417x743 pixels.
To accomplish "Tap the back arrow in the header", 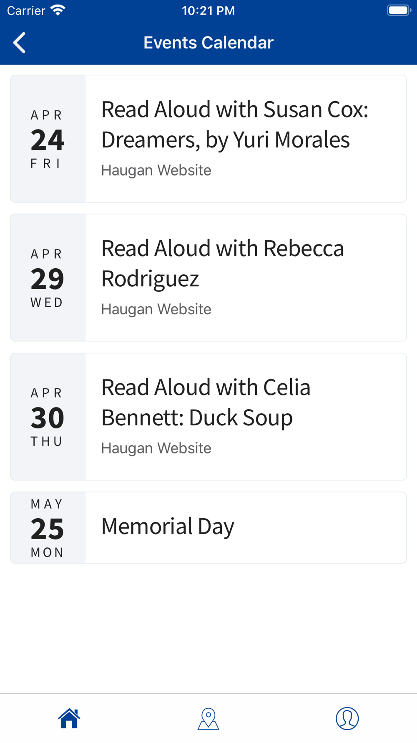I will click(19, 43).
